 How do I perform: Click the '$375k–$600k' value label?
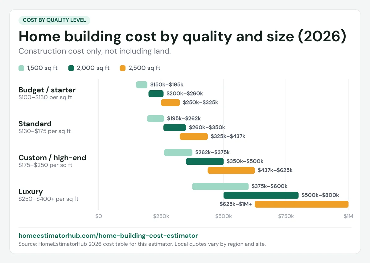tap(269, 186)
